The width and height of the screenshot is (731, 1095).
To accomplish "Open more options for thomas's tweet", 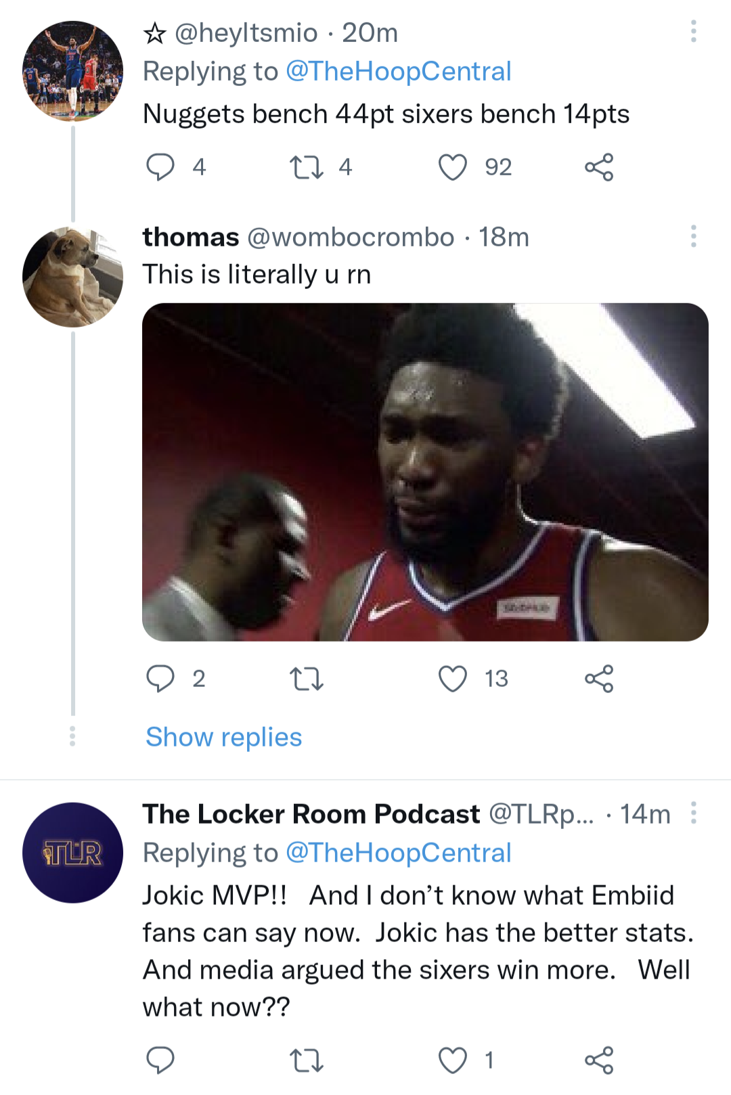I will [x=693, y=237].
